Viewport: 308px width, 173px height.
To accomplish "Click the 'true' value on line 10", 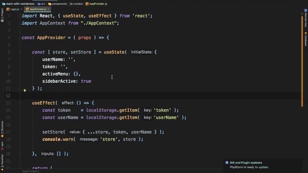I will pyautogui.click(x=86, y=81).
